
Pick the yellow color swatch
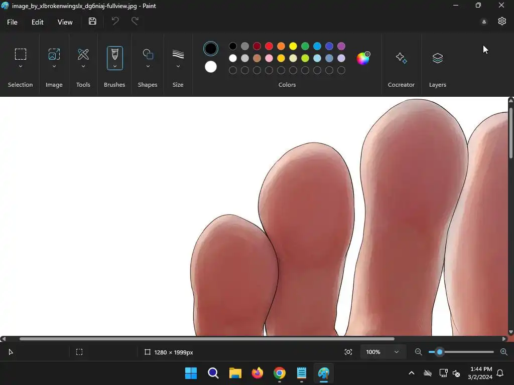point(293,46)
